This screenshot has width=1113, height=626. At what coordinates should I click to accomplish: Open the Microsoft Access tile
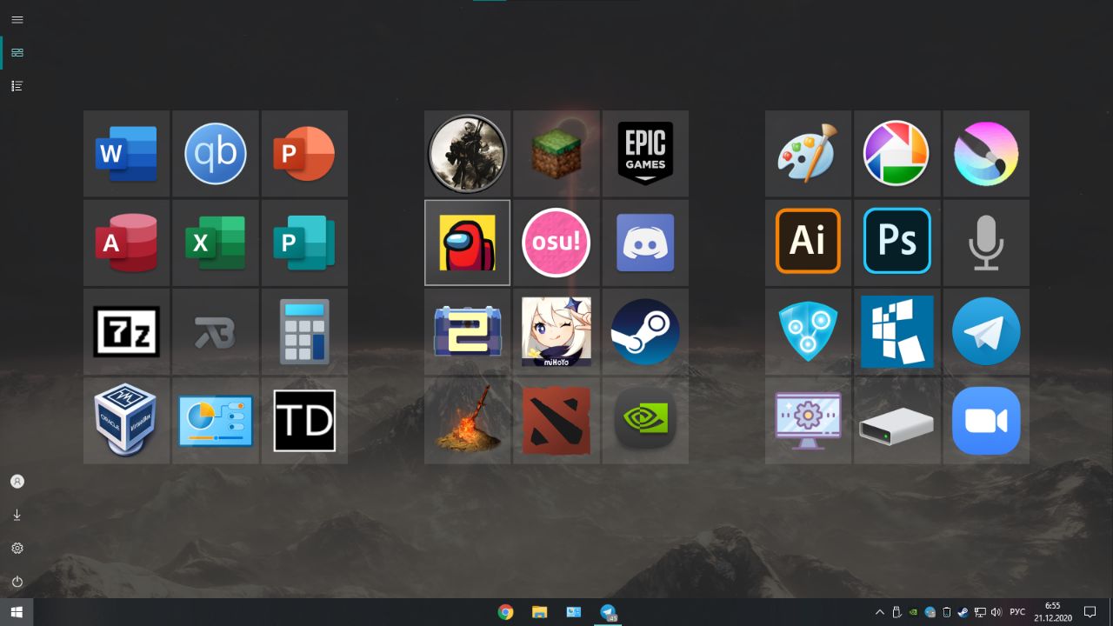point(126,243)
